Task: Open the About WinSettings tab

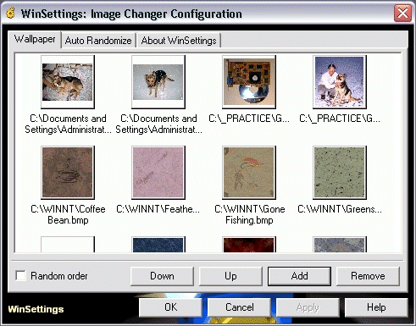Action: 179,41
